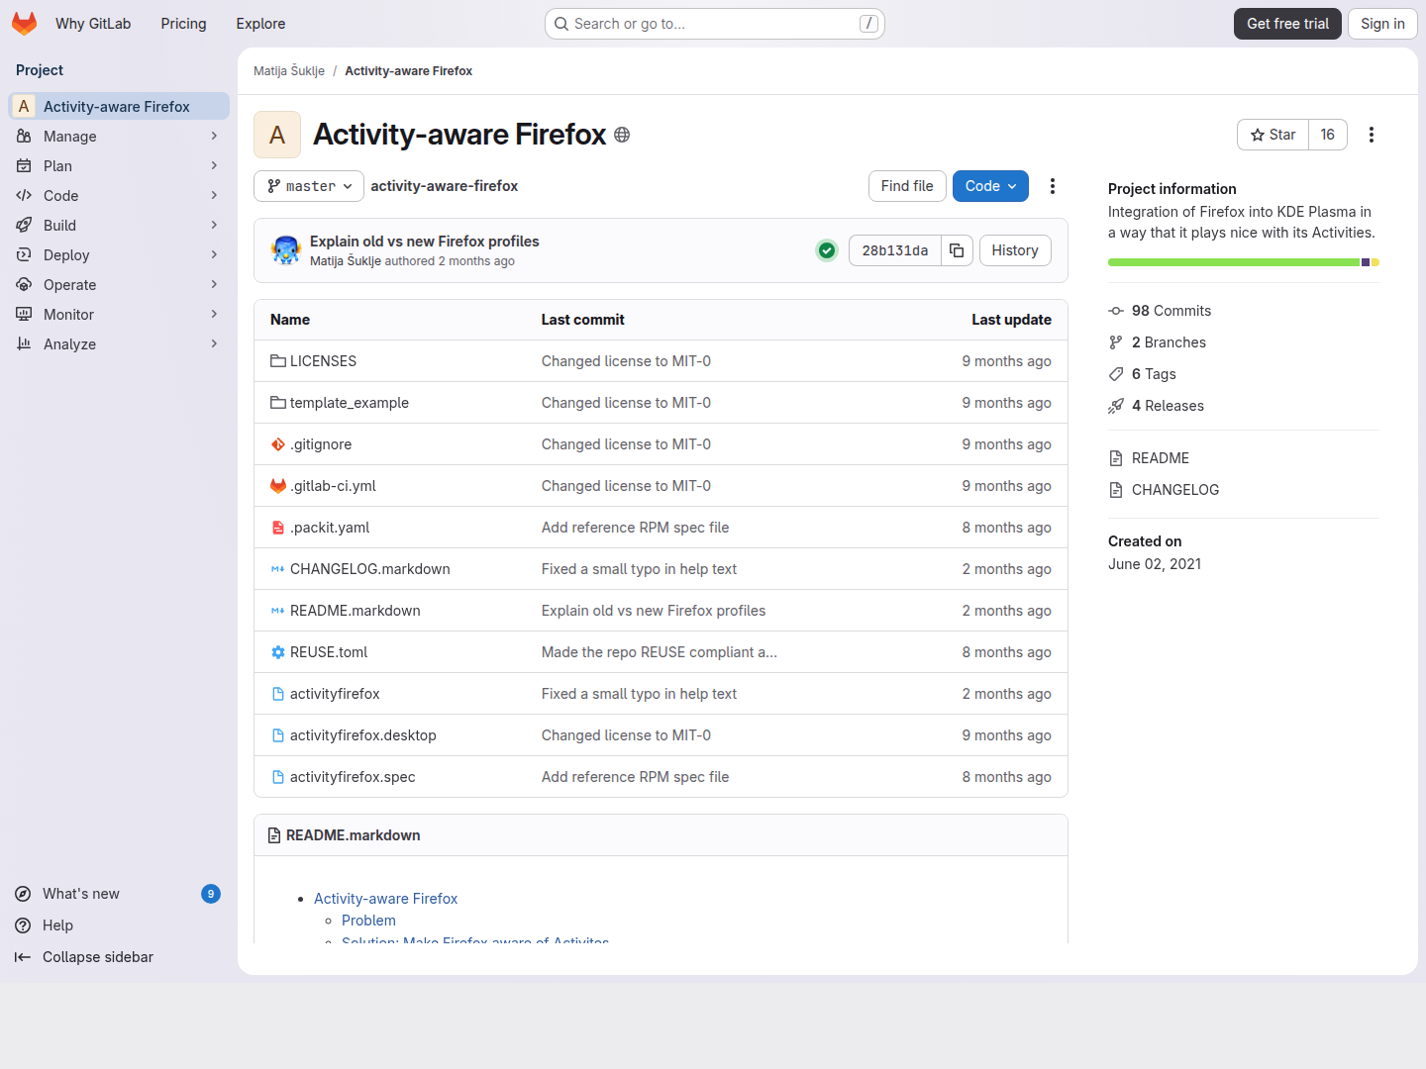Open What's new in sidebar footer
Image resolution: width=1426 pixels, height=1069 pixels.
click(x=117, y=894)
